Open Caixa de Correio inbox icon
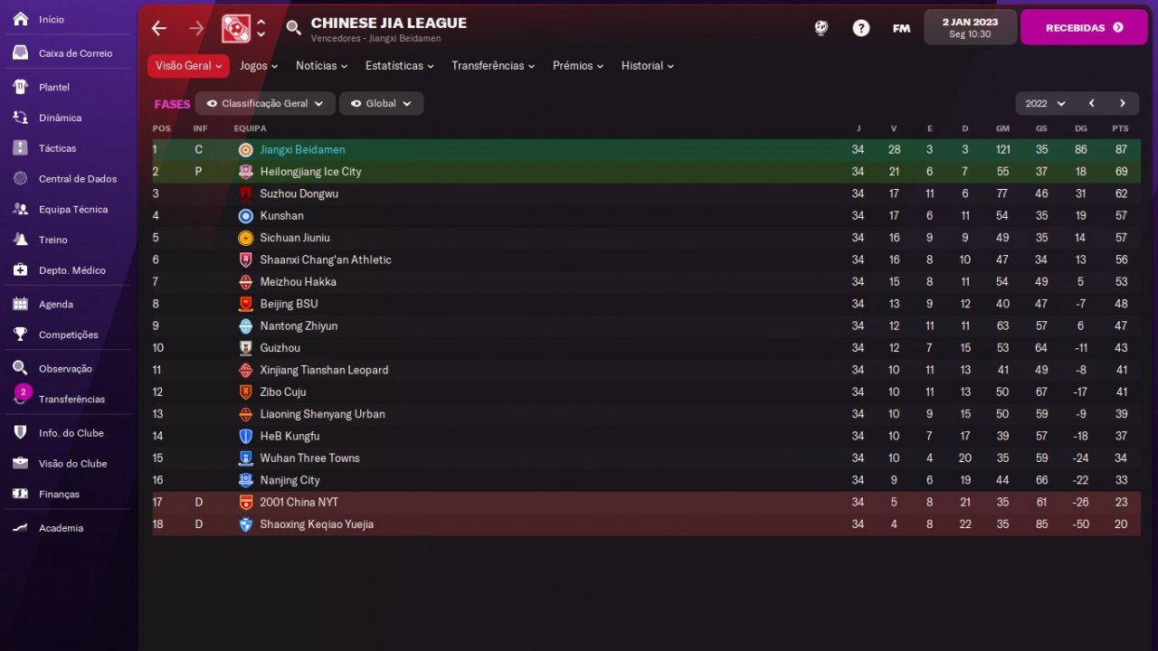 [20, 53]
